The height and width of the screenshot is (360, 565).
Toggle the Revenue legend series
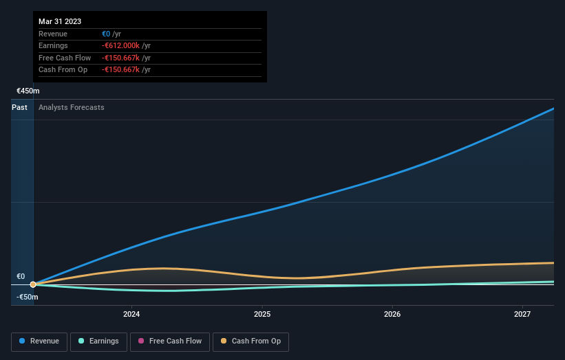pyautogui.click(x=39, y=341)
